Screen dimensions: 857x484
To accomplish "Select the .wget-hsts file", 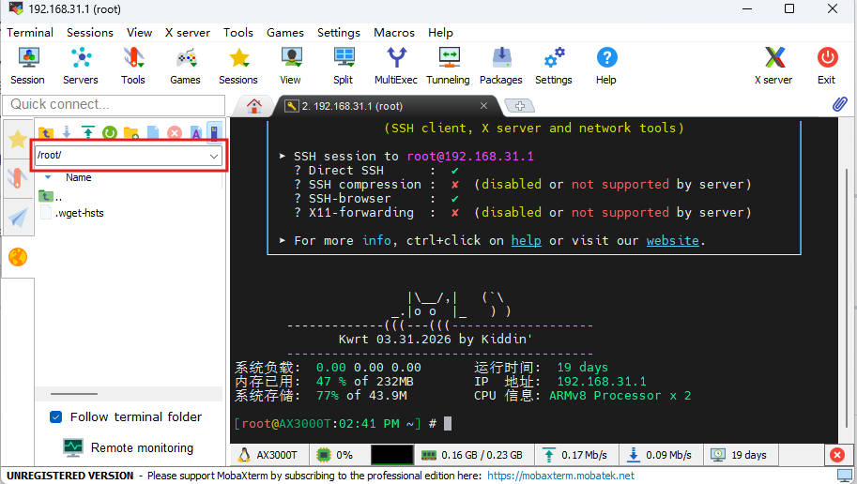I will [x=79, y=213].
